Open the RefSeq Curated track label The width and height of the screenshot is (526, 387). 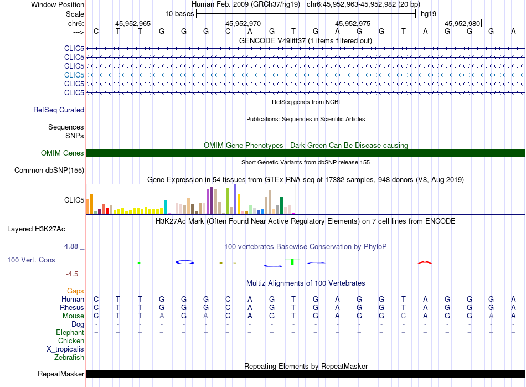[x=59, y=110]
